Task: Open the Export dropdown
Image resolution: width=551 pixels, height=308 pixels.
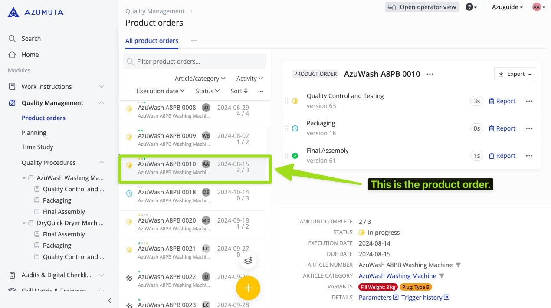Action: coord(515,74)
